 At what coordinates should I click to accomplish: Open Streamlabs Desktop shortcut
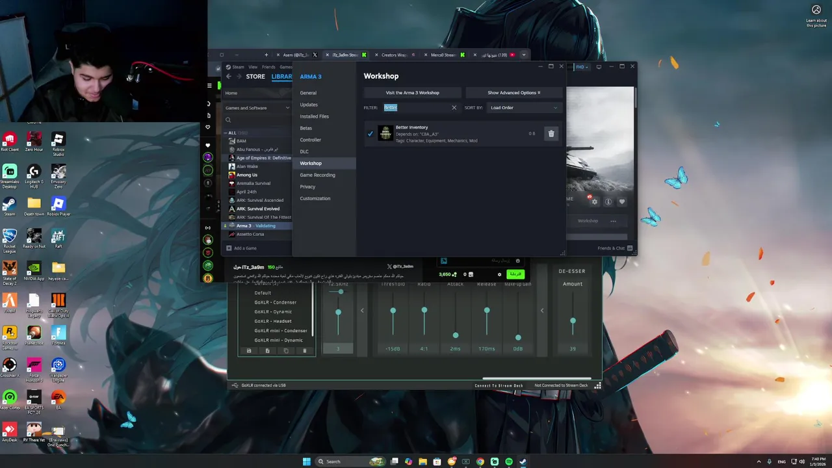pos(9,176)
